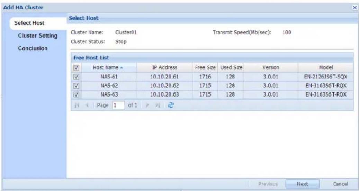This screenshot has height=191, width=359.
Task: Click NAS-63 version 3.0.01 cell
Action: pyautogui.click(x=271, y=94)
